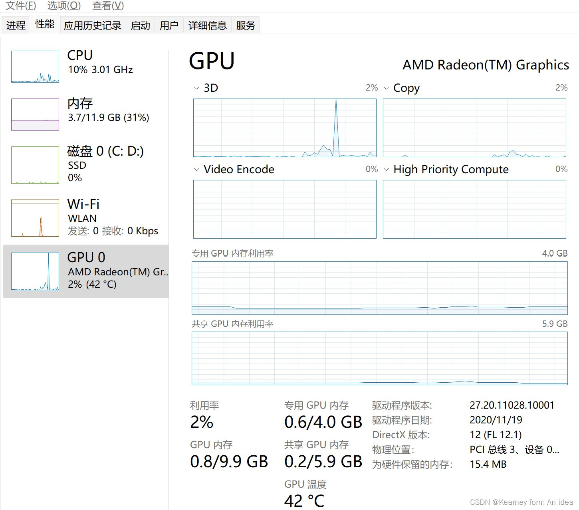Switch to the 进程 tab
579x510 pixels.
click(x=16, y=26)
